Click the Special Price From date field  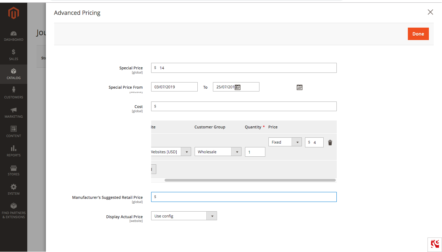point(174,87)
